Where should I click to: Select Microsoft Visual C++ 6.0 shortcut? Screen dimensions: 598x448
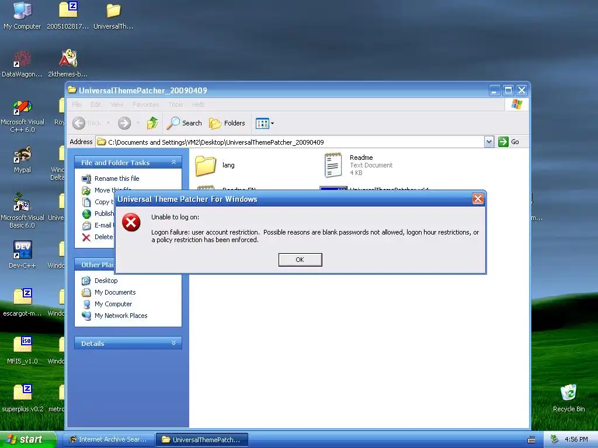22,116
